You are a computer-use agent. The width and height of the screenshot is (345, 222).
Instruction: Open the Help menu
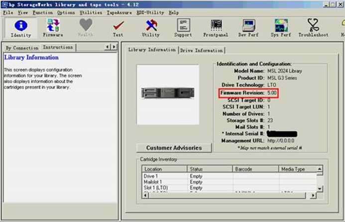[174, 13]
